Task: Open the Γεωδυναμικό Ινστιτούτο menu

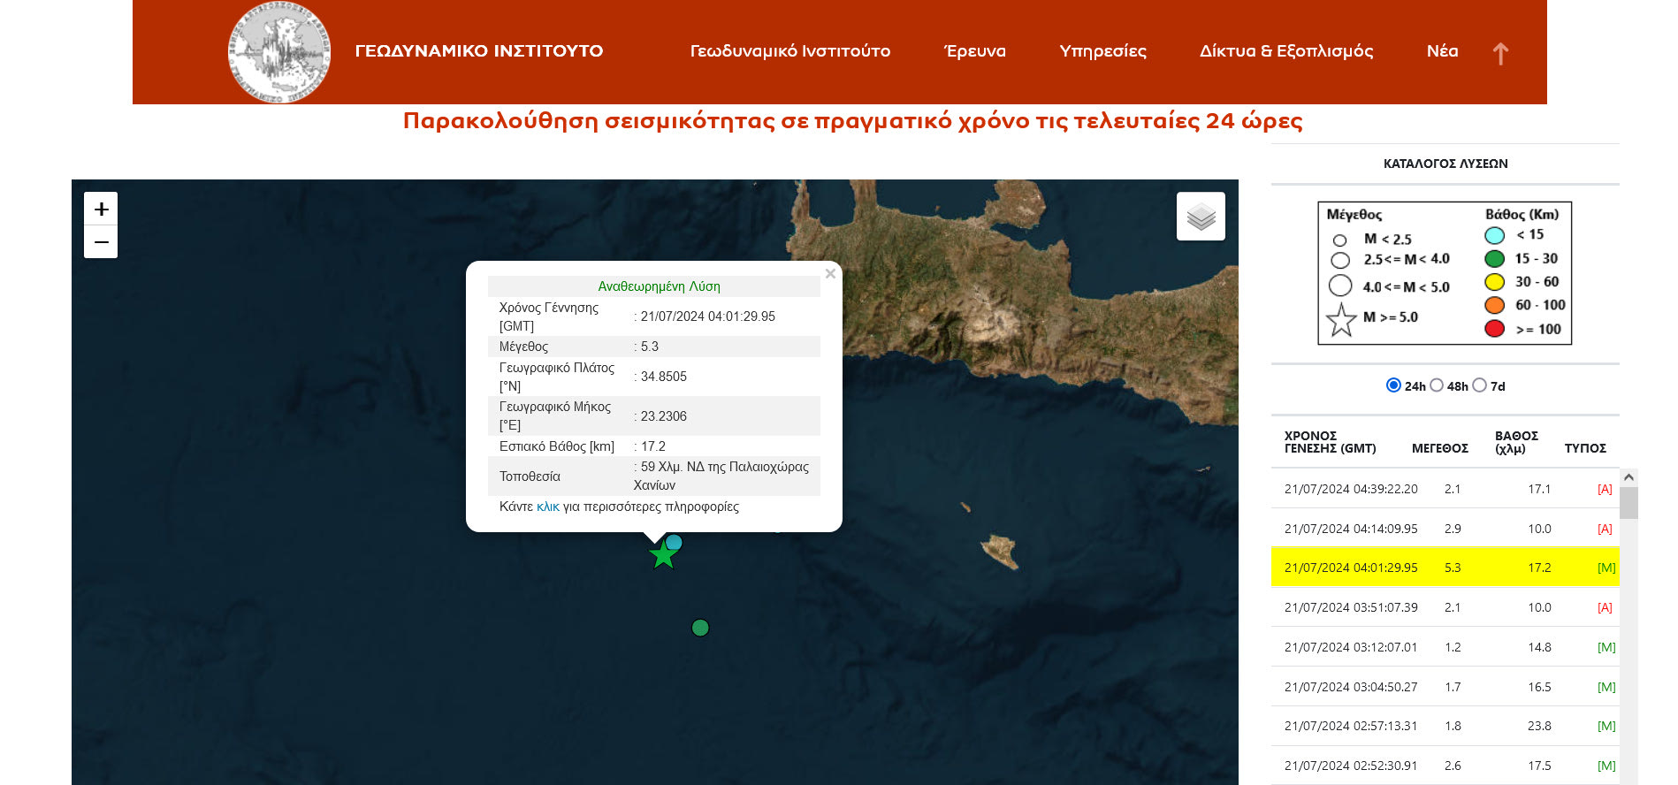Action: point(789,51)
